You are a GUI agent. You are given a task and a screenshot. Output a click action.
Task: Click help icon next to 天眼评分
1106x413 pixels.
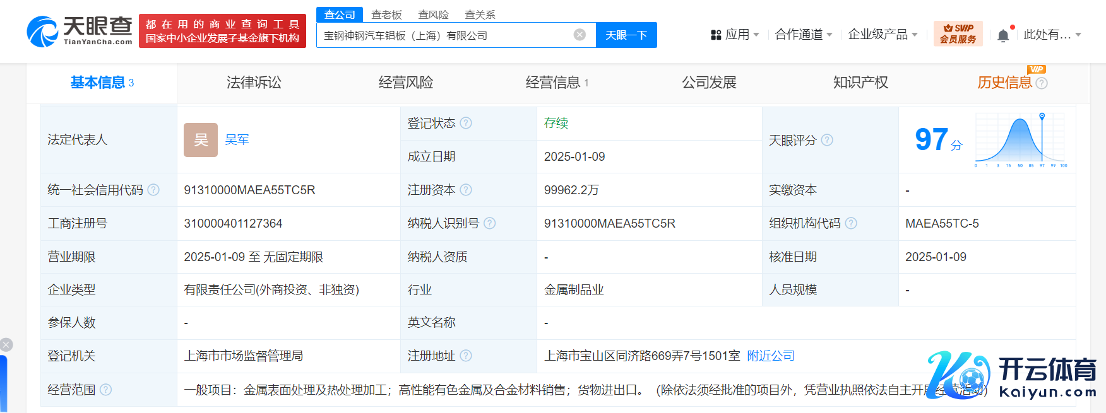[827, 140]
